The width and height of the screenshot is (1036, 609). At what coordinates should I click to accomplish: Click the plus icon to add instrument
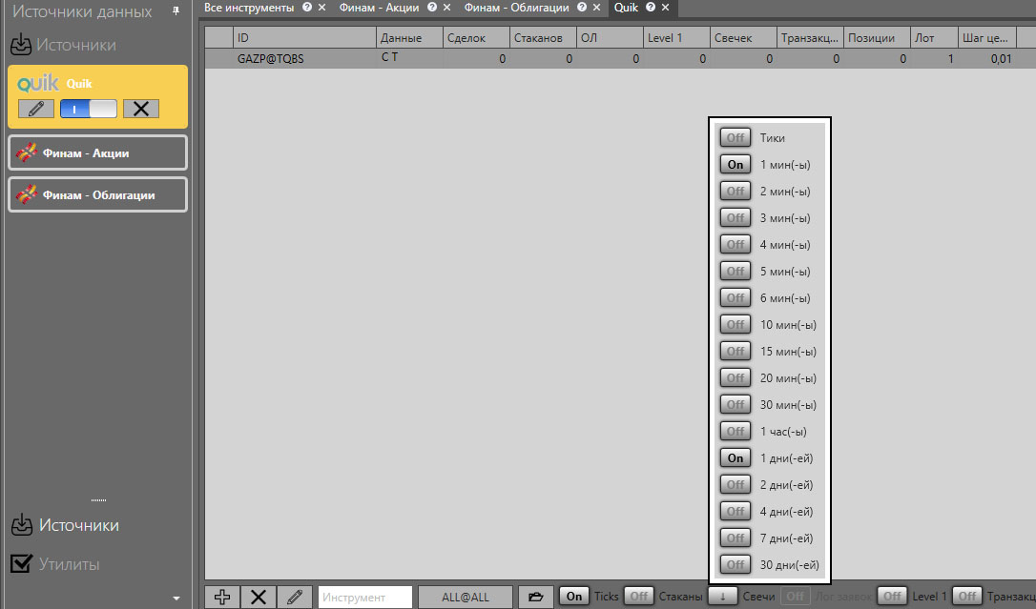(222, 597)
